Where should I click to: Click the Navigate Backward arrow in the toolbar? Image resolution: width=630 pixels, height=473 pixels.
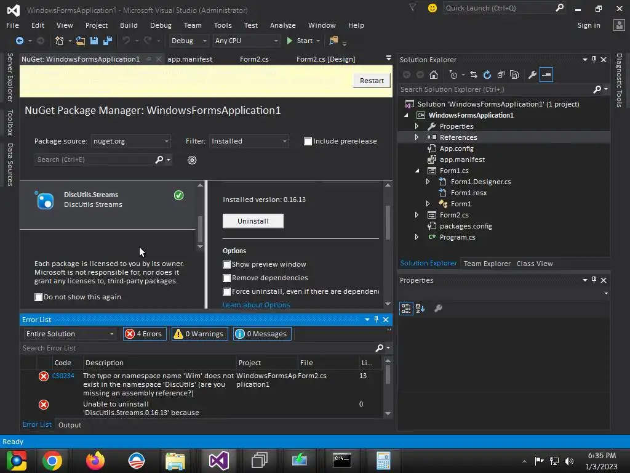click(x=19, y=41)
